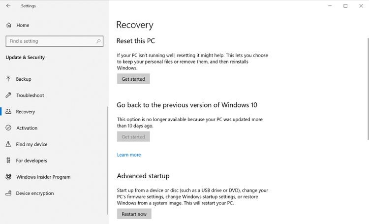Click the Home house icon
The image size is (369, 224).
click(9, 25)
